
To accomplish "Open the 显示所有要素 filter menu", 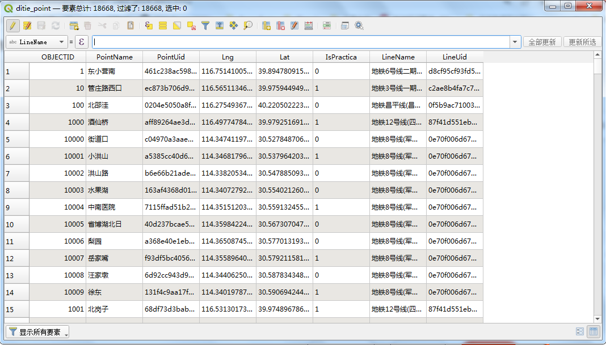I will coord(37,333).
